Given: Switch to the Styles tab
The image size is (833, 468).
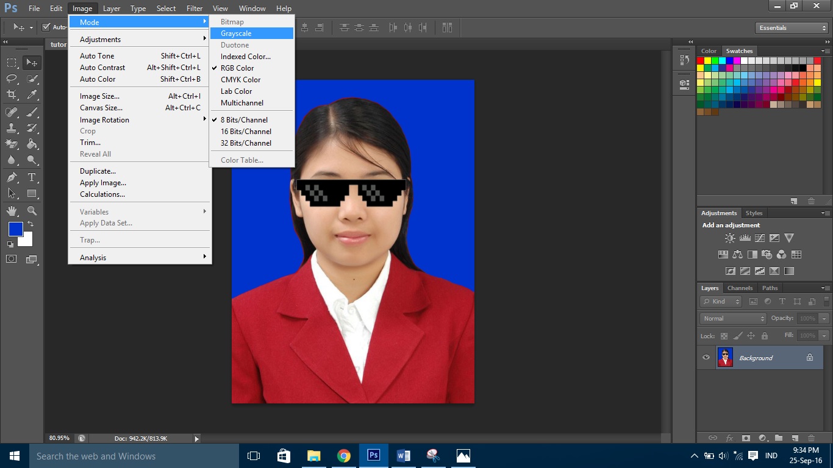Looking at the screenshot, I should [754, 213].
